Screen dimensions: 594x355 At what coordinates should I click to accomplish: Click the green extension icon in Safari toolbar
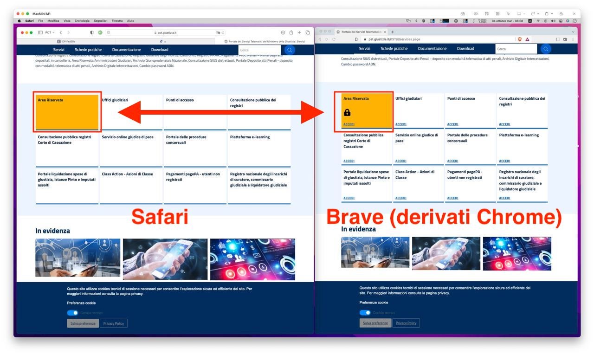(100, 32)
